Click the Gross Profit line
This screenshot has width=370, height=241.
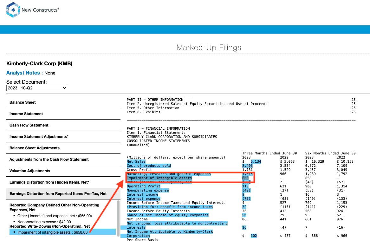(x=139, y=170)
